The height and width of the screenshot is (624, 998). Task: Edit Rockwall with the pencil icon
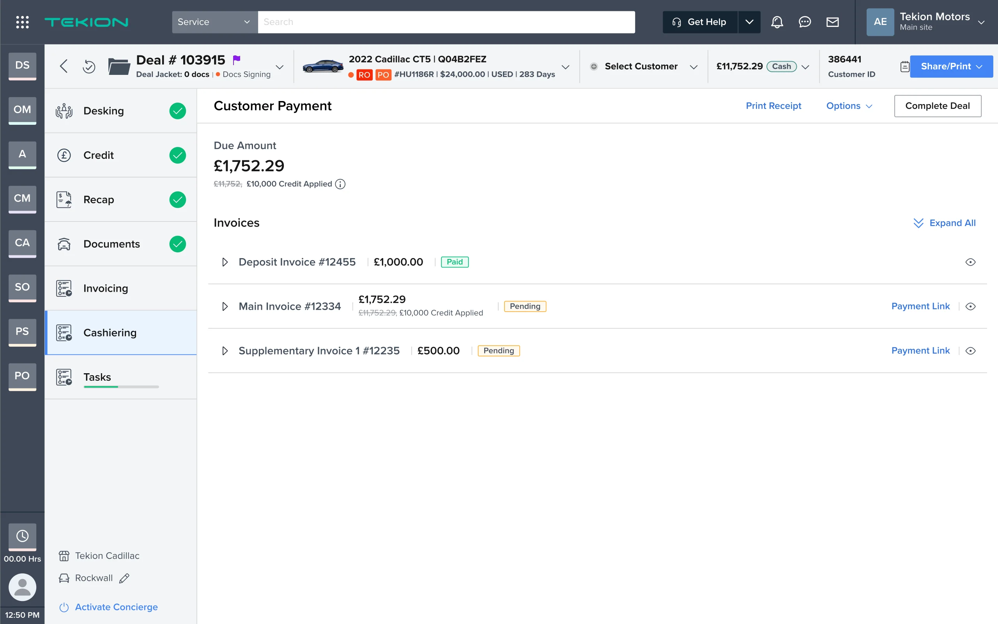click(x=124, y=578)
